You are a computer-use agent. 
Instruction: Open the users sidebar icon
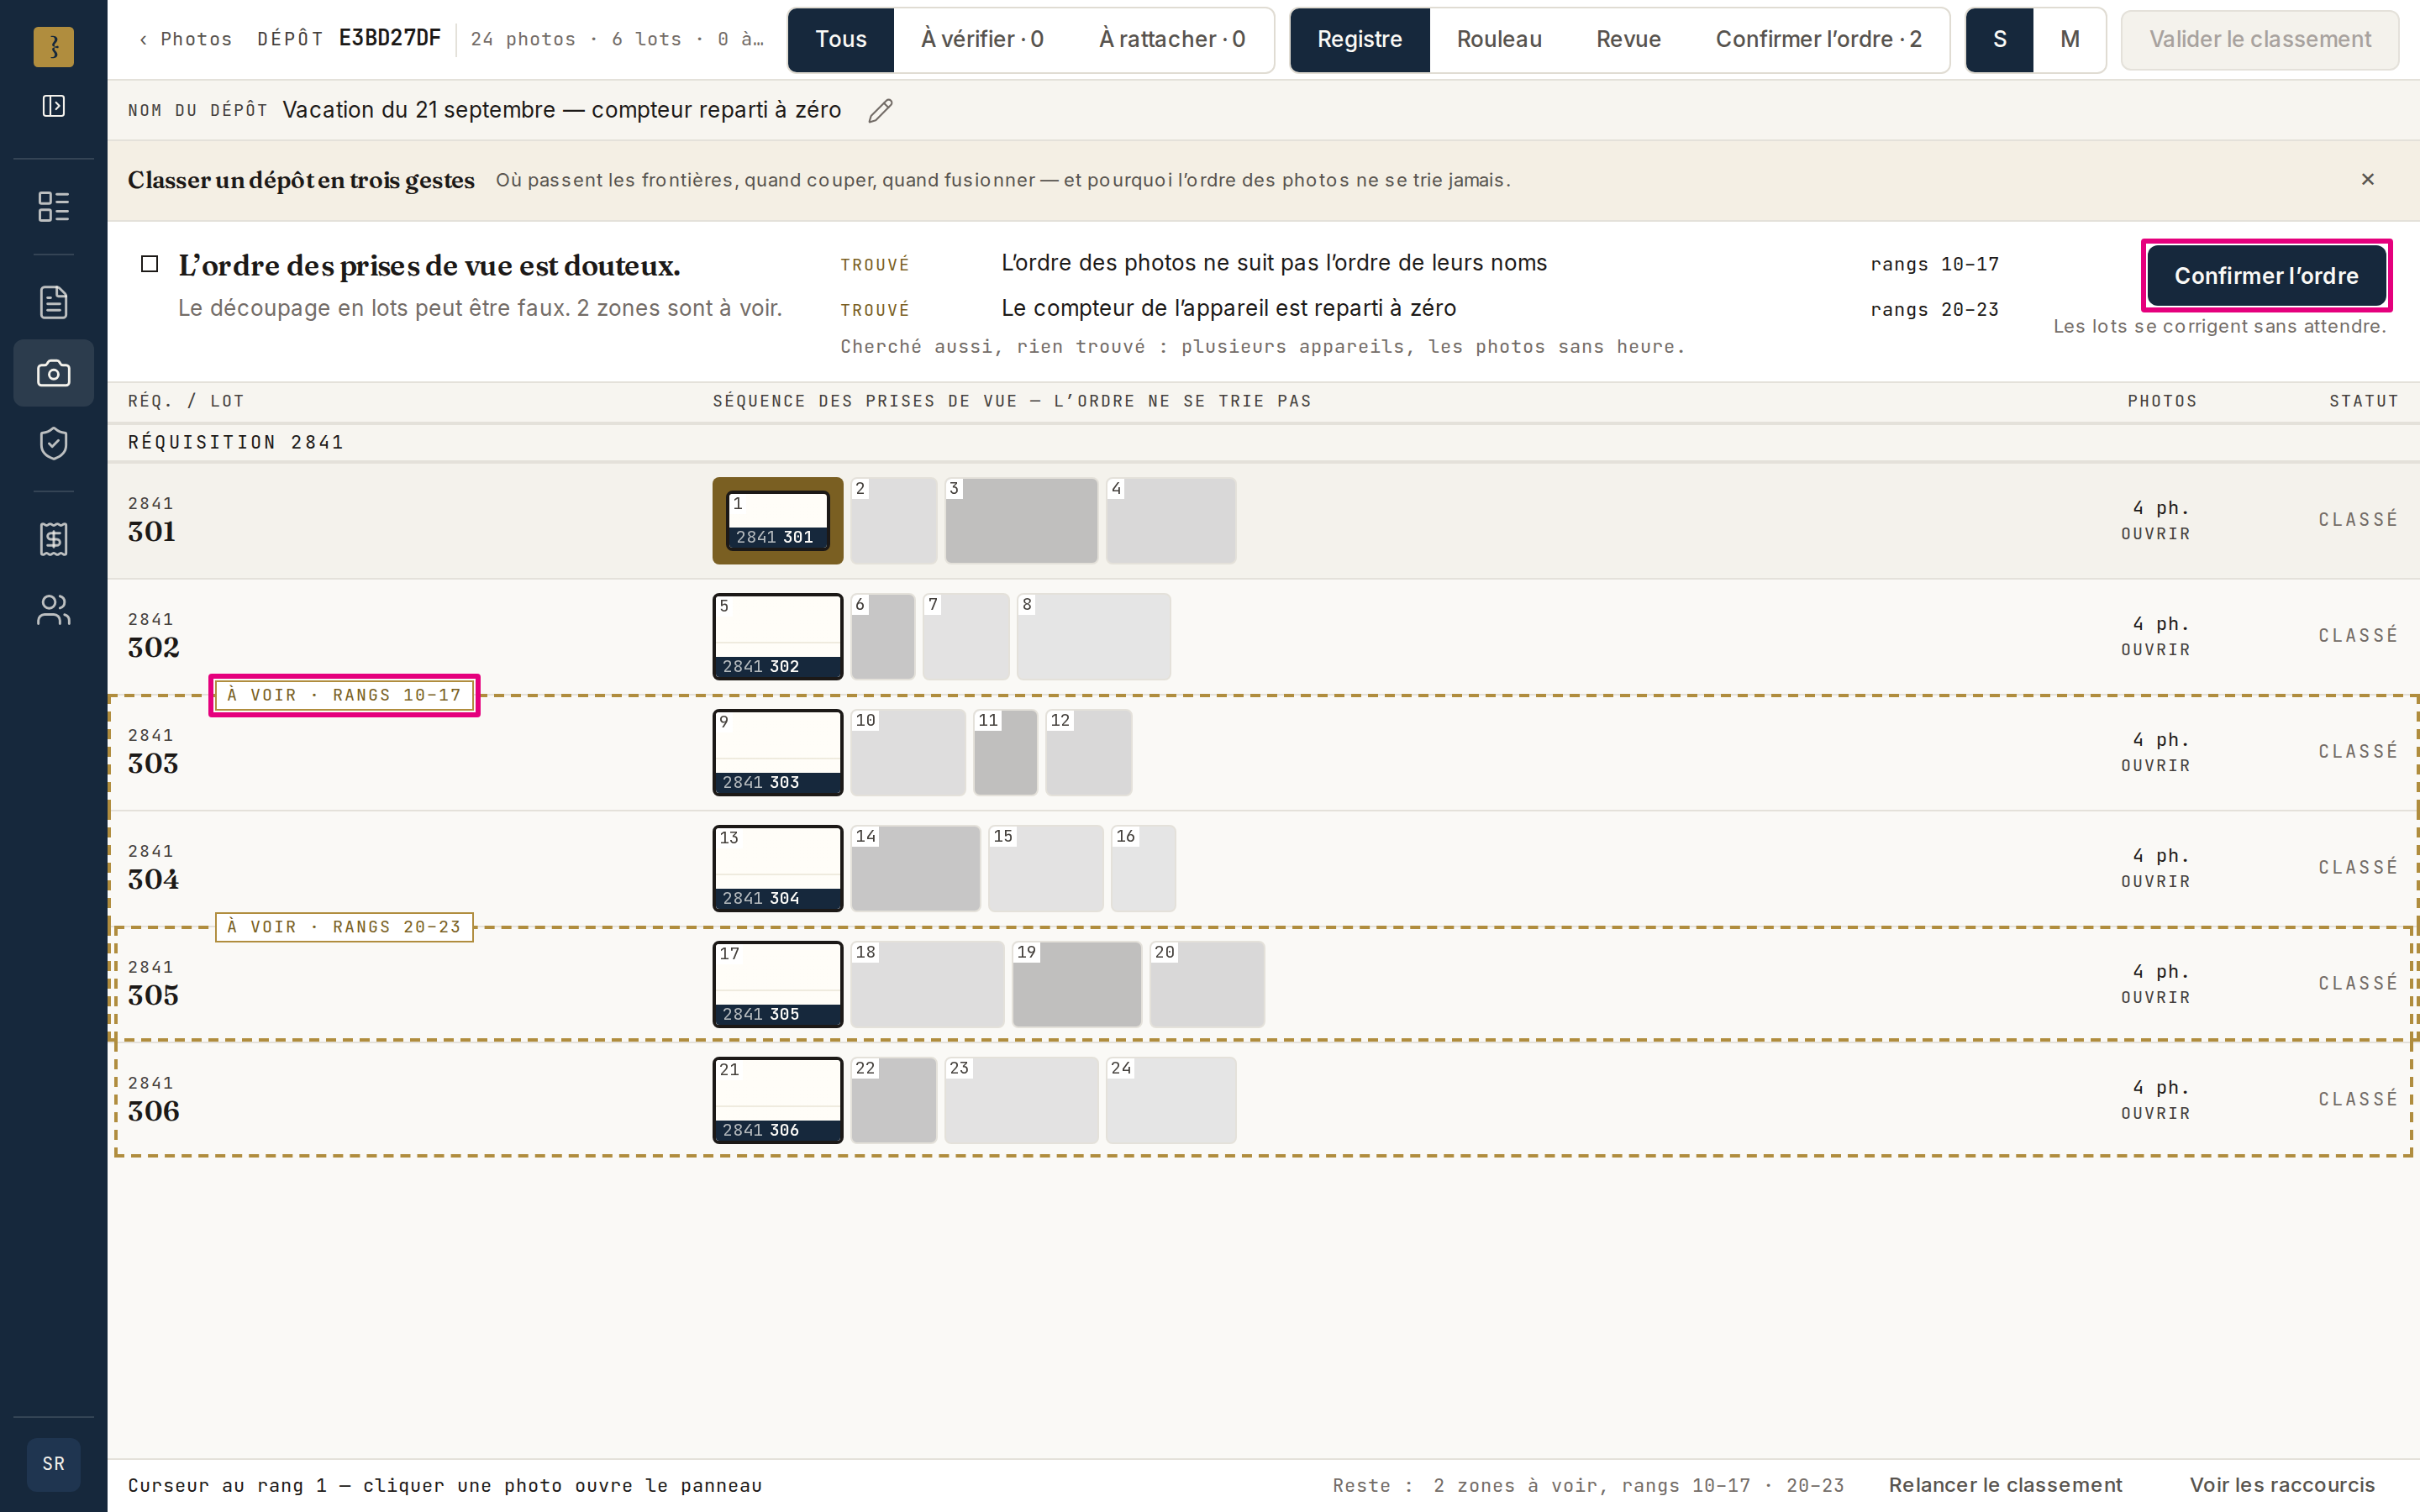pos(54,610)
